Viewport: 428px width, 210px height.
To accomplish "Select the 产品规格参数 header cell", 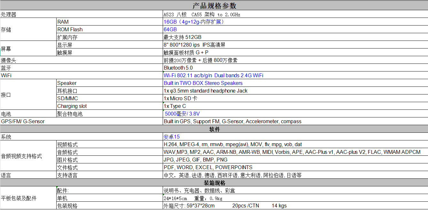I will (214, 5).
